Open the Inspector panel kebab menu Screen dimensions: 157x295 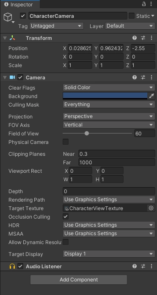click(151, 4)
